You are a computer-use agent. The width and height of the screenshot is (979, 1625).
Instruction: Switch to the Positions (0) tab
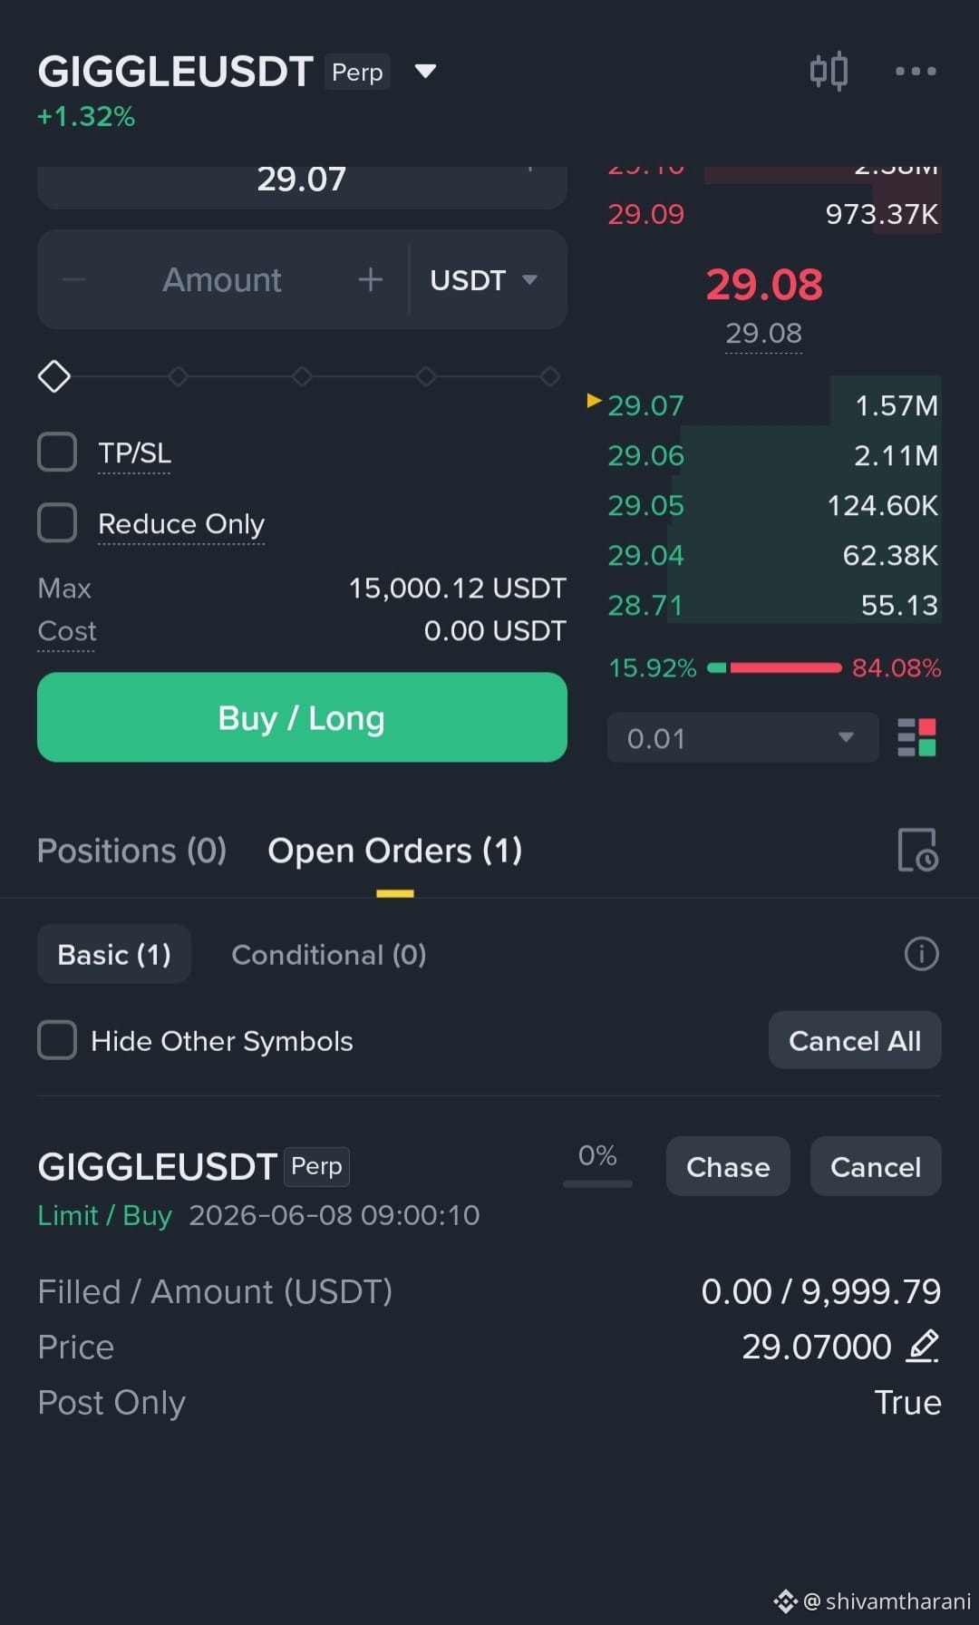(x=131, y=851)
